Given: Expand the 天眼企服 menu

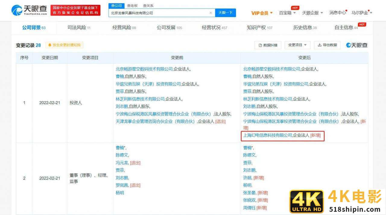Looking at the screenshot, I should click(x=312, y=13).
